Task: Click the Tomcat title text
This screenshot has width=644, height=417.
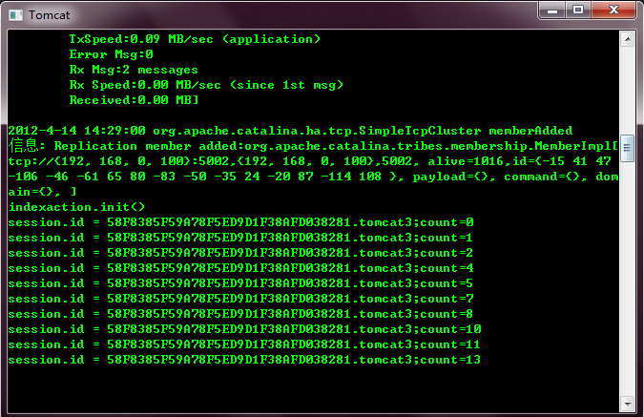Action: pos(50,15)
